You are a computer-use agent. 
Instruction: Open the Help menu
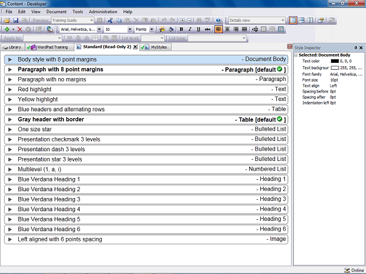point(128,11)
